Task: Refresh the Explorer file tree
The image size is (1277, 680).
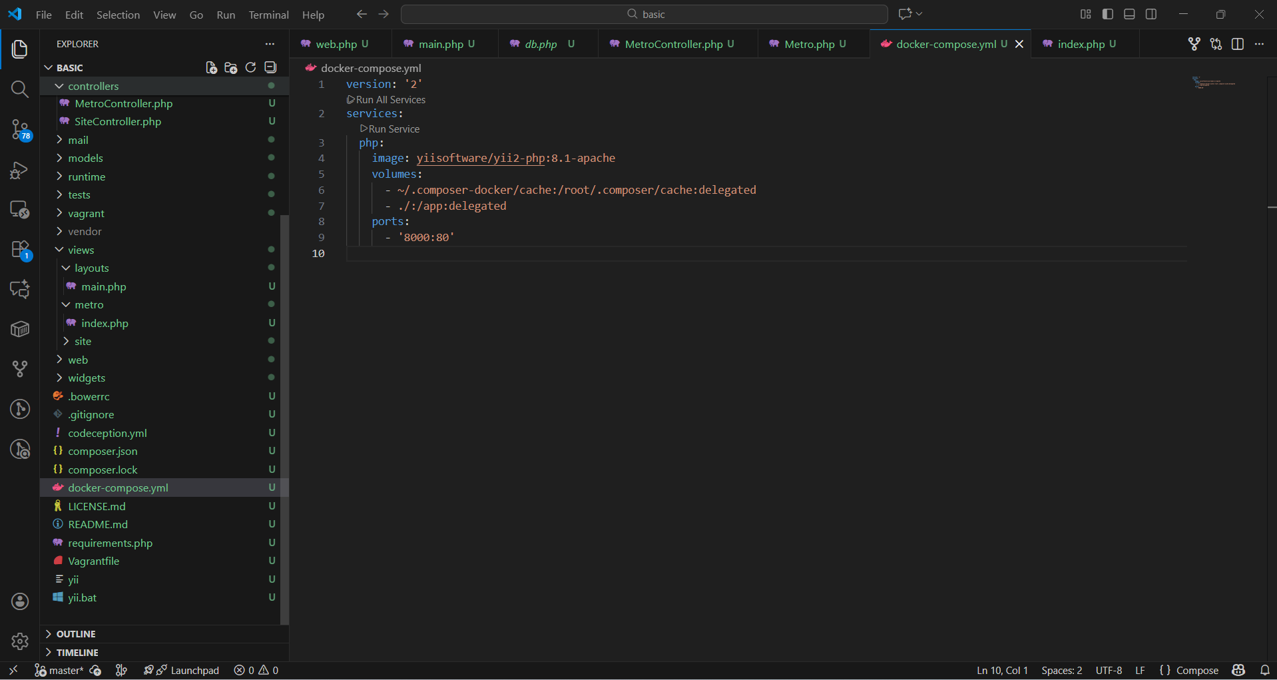Action: tap(250, 68)
